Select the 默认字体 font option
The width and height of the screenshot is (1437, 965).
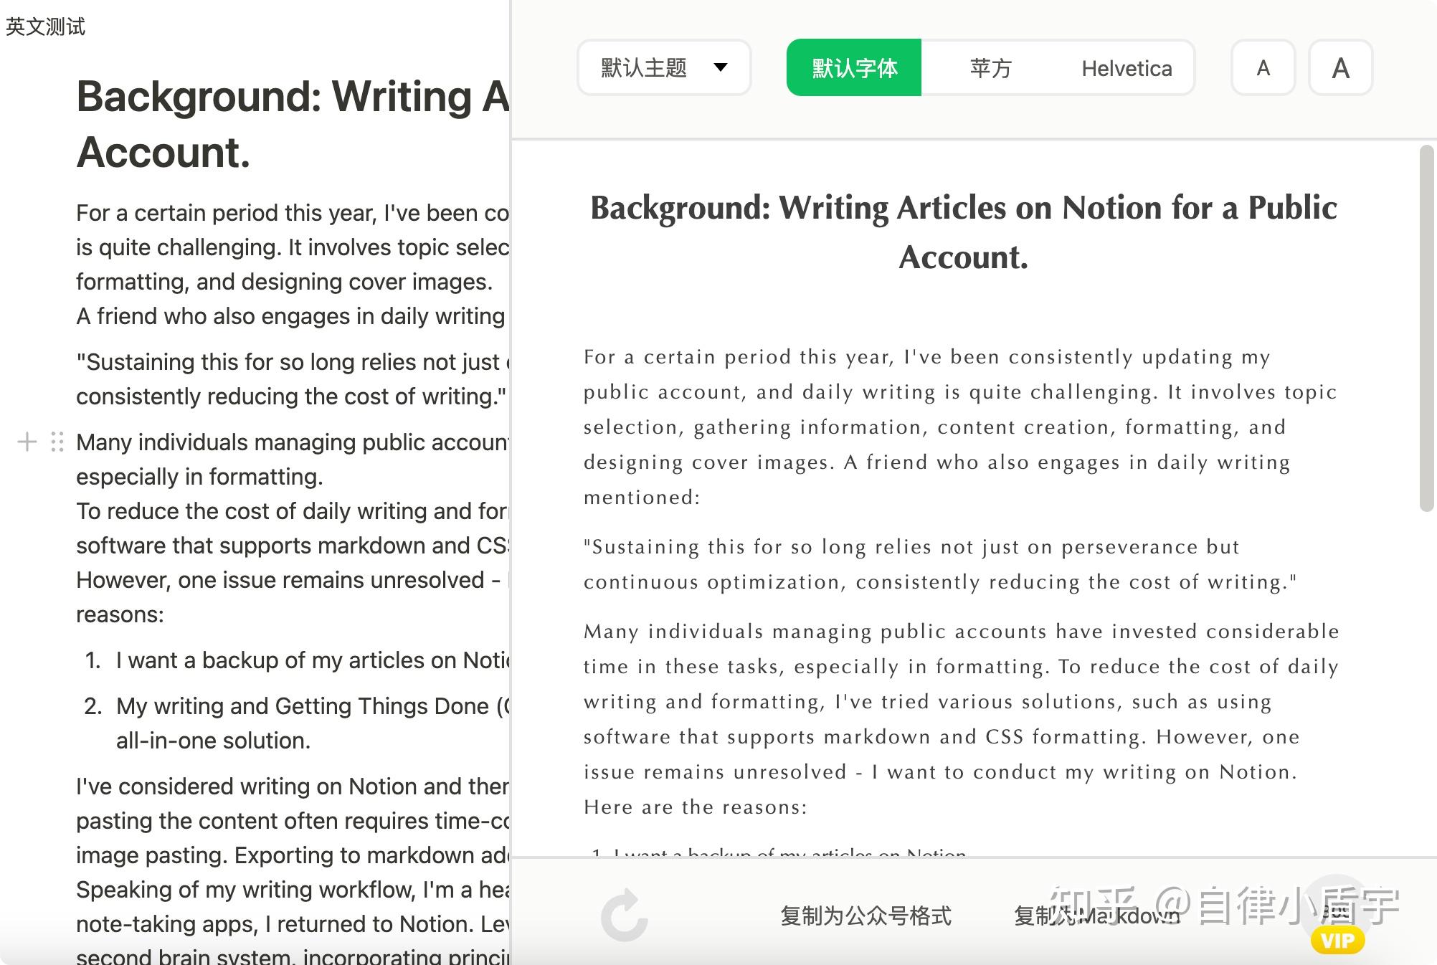coord(854,68)
